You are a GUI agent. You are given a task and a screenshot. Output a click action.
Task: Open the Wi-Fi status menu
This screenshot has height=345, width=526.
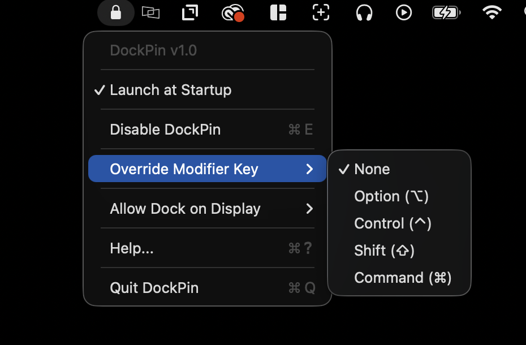(491, 12)
